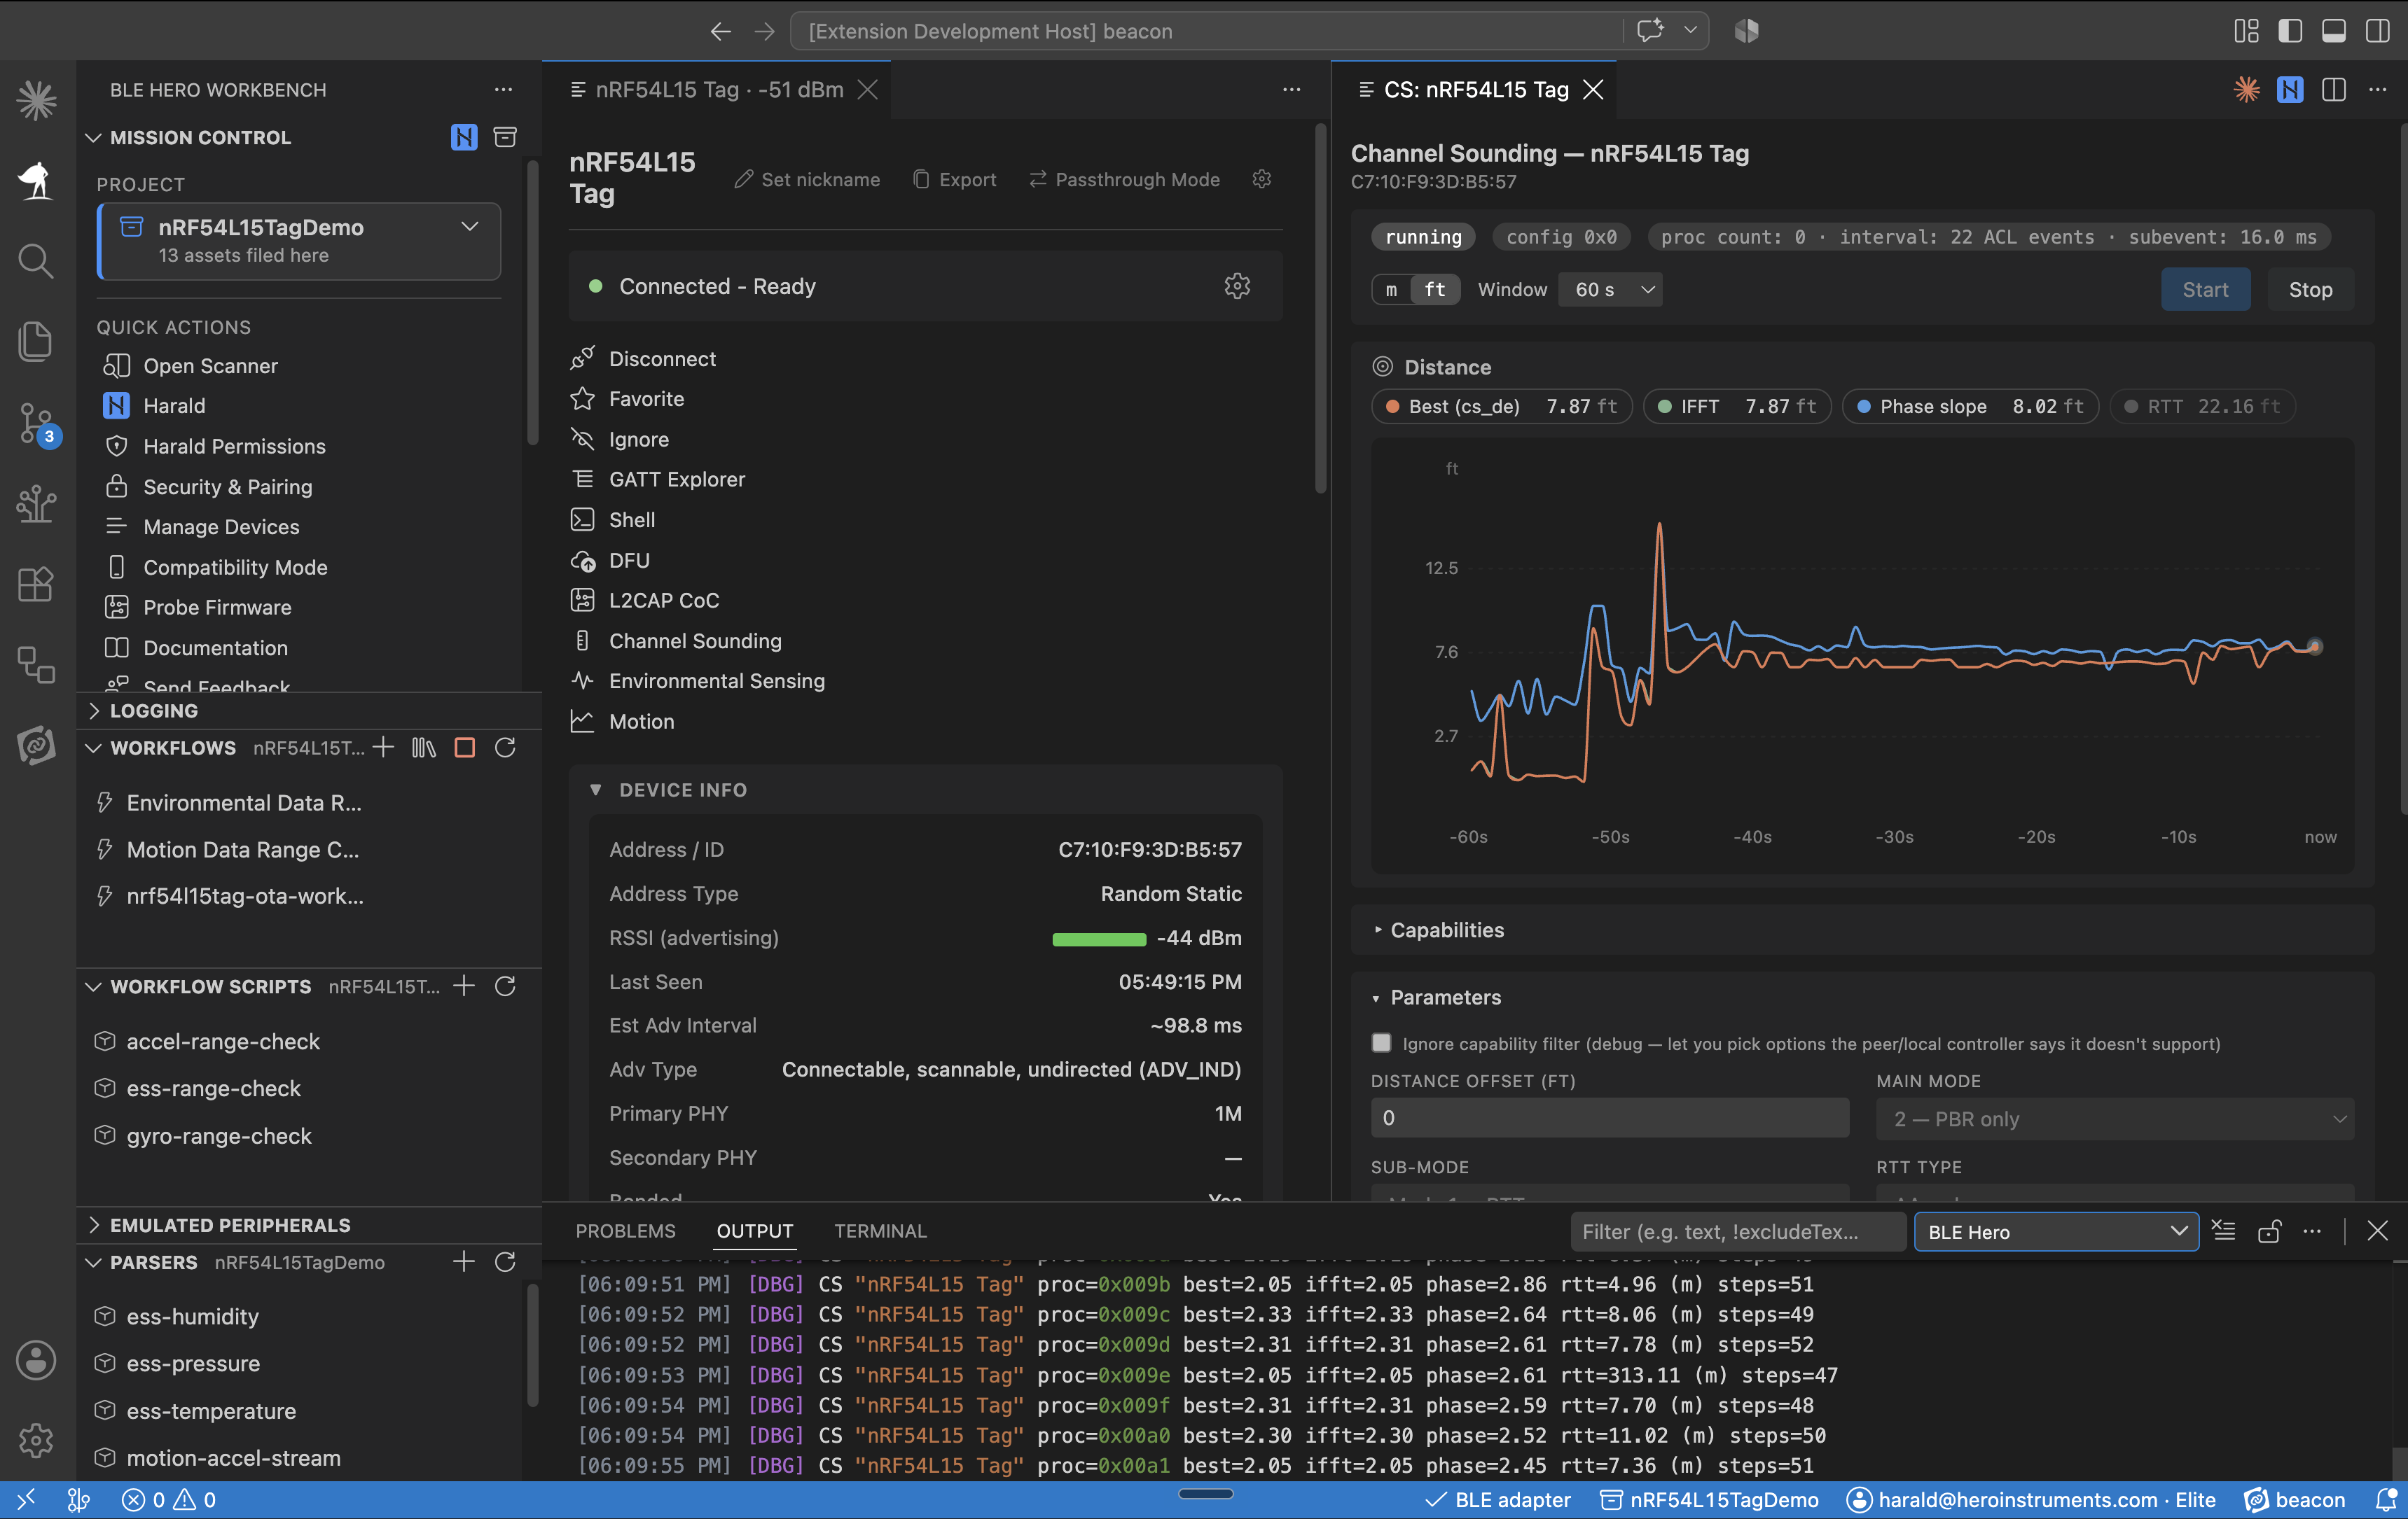Click the Distance Offset input field

click(x=1610, y=1117)
